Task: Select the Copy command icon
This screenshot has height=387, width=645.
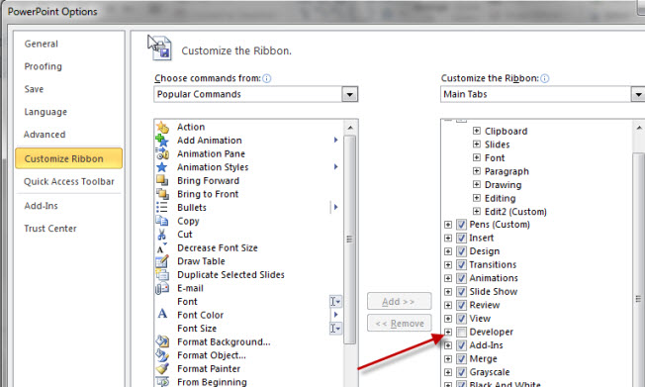Action: pyautogui.click(x=162, y=221)
